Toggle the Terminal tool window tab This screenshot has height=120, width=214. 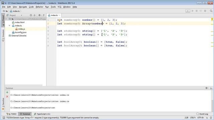coord(25,114)
